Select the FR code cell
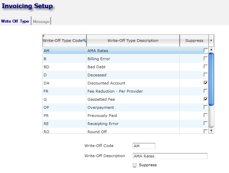The image size is (229, 173). click(65, 91)
